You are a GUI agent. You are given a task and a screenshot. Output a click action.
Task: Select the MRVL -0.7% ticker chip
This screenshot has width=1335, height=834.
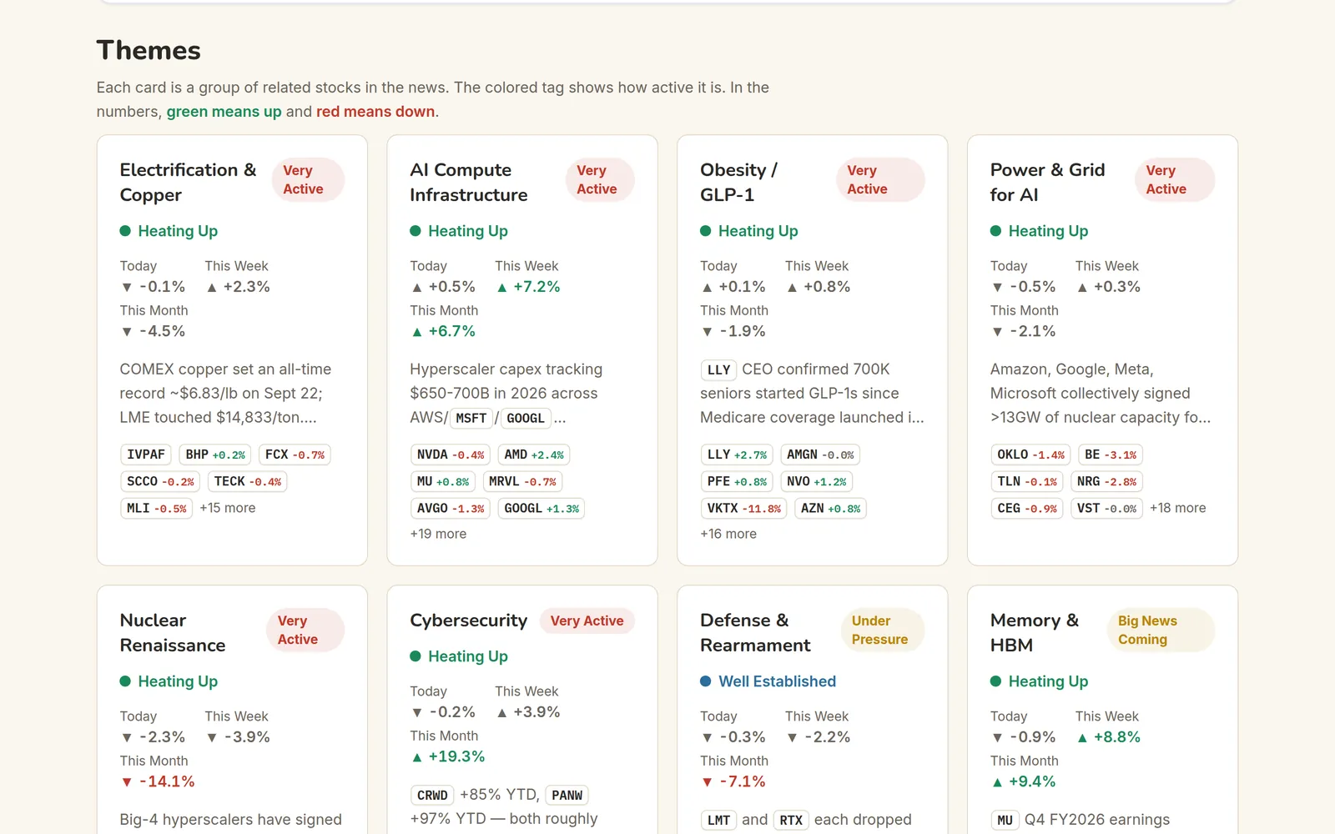(522, 481)
